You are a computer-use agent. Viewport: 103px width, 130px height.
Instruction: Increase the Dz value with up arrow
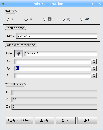click(x=94, y=74)
